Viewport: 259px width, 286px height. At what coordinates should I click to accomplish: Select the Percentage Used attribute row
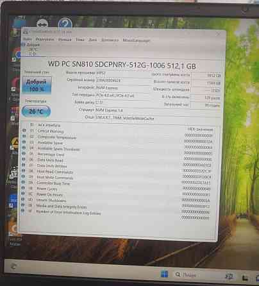tap(117, 156)
